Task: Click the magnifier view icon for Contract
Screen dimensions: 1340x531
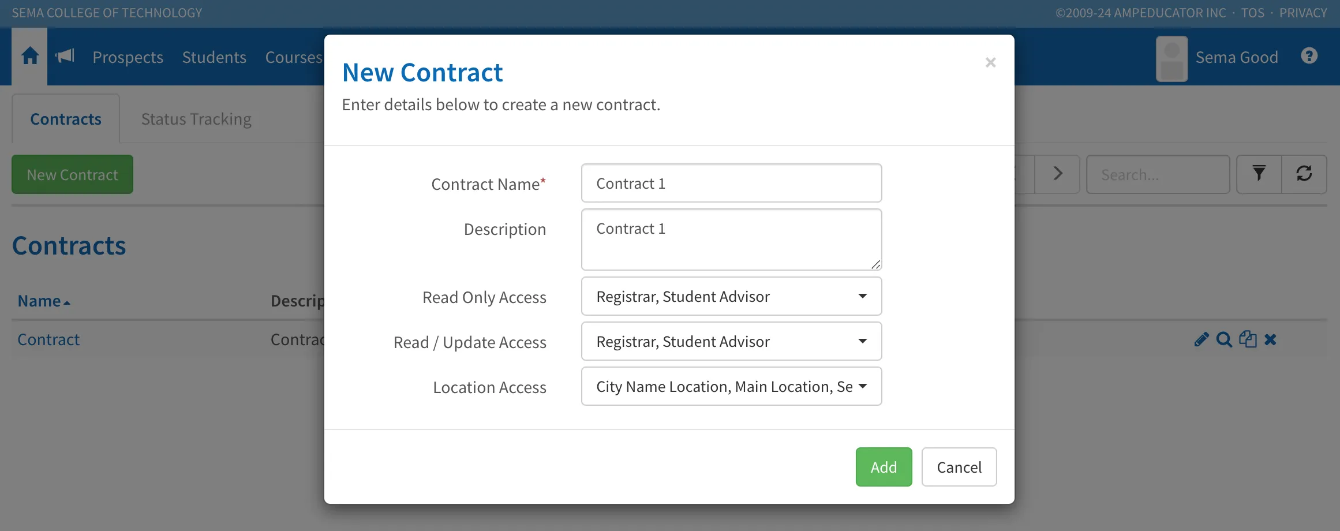Action: (x=1223, y=339)
